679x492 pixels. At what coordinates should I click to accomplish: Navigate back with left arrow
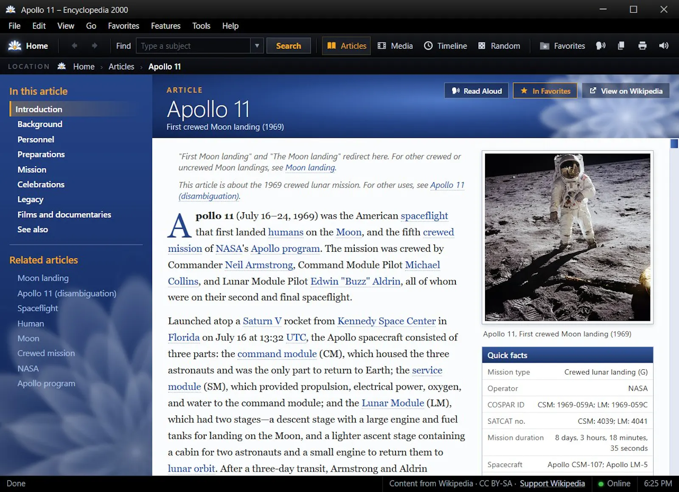(x=75, y=46)
